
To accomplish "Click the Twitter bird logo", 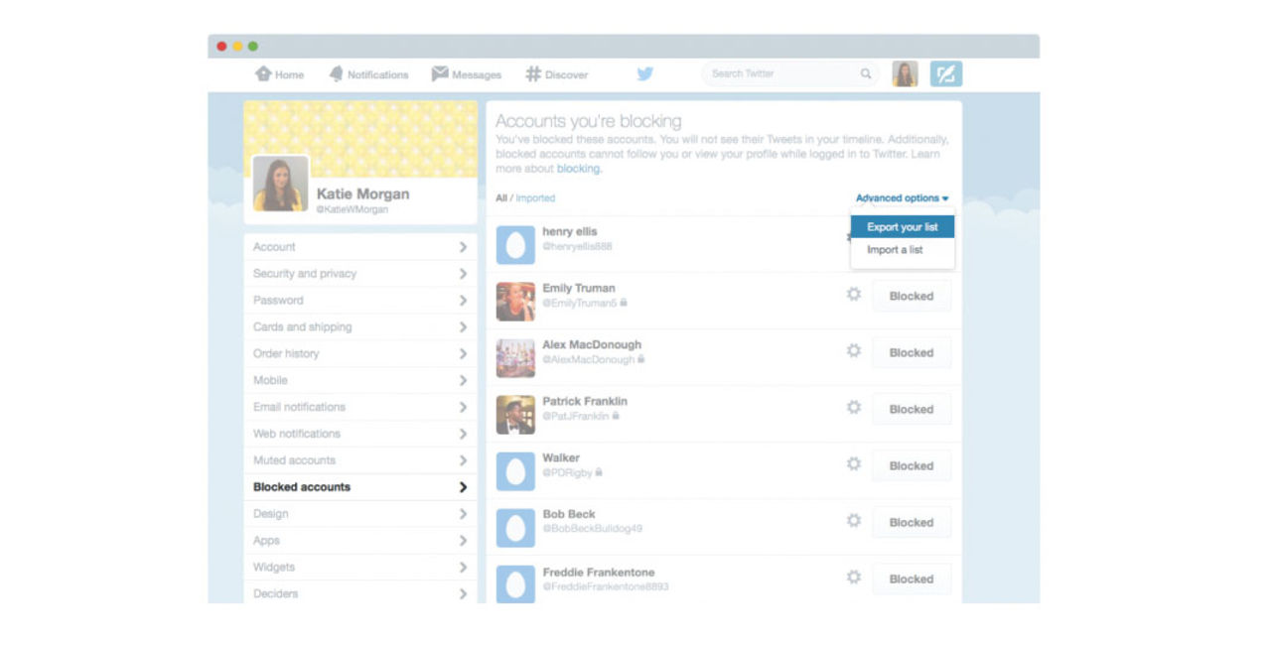I will click(645, 74).
